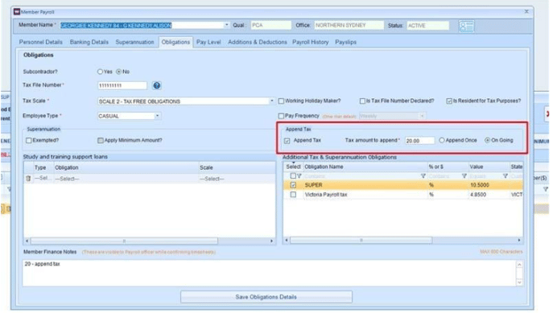This screenshot has width=553, height=313.
Task: Click the Tax File Number input field
Action: [122, 85]
